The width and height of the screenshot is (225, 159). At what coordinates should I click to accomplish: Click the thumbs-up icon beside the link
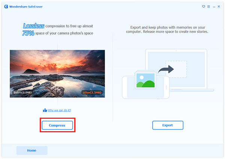point(45,110)
